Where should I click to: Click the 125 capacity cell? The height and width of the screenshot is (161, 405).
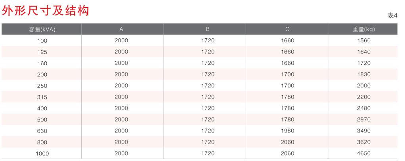(x=42, y=52)
